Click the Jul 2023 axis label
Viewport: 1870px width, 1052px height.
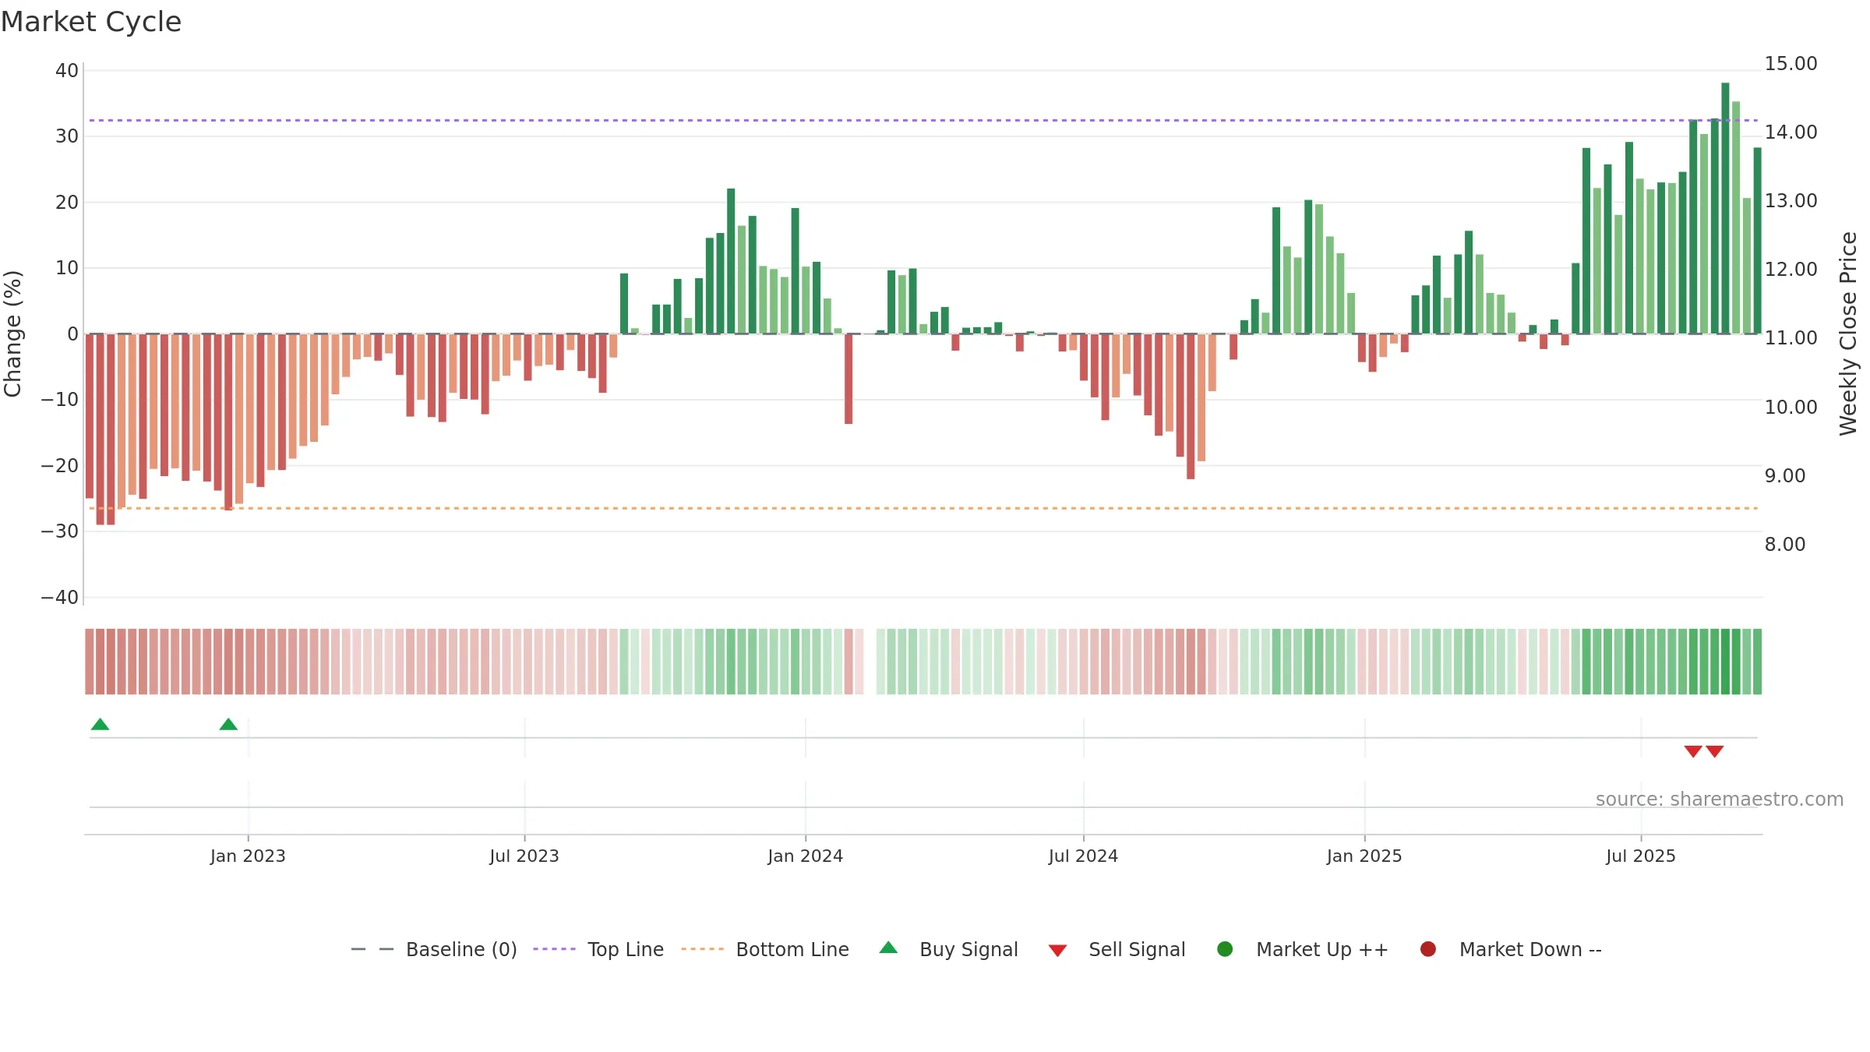point(524,856)
